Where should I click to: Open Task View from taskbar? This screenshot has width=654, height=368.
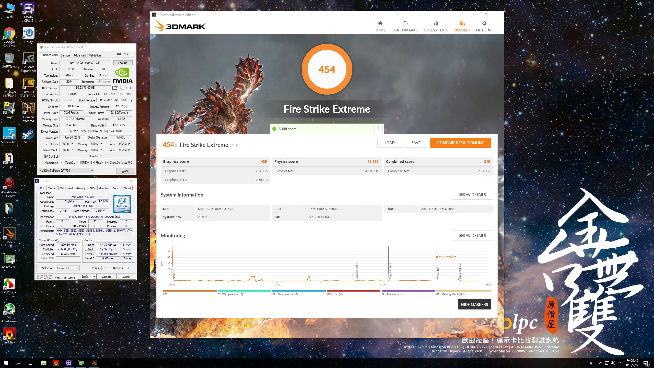[x=31, y=363]
